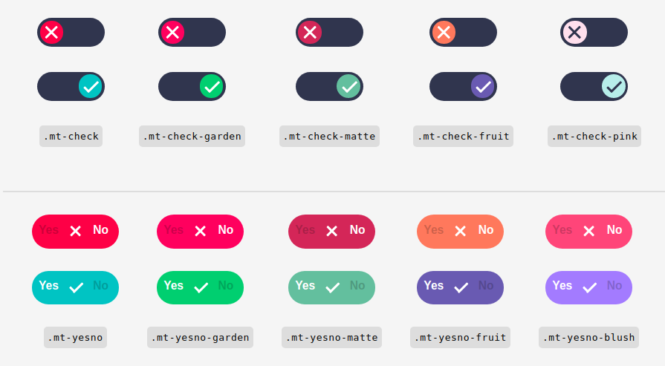The image size is (665, 366).
Task: Toggle the lavender blush Yes/No switch
Action: click(x=588, y=287)
